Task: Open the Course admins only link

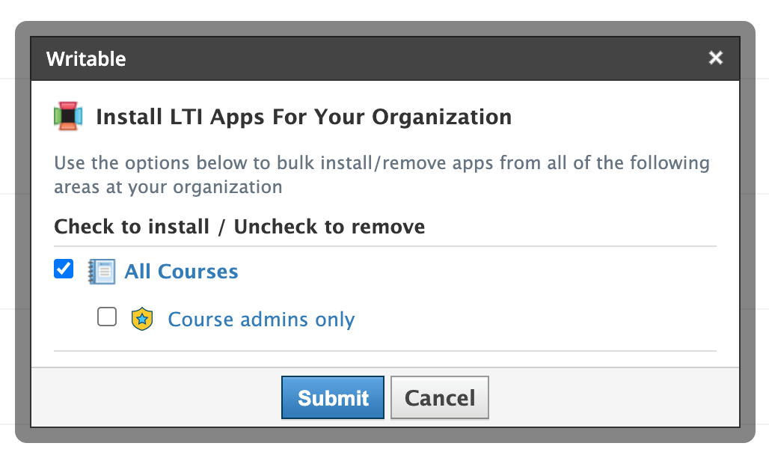Action: click(x=261, y=319)
